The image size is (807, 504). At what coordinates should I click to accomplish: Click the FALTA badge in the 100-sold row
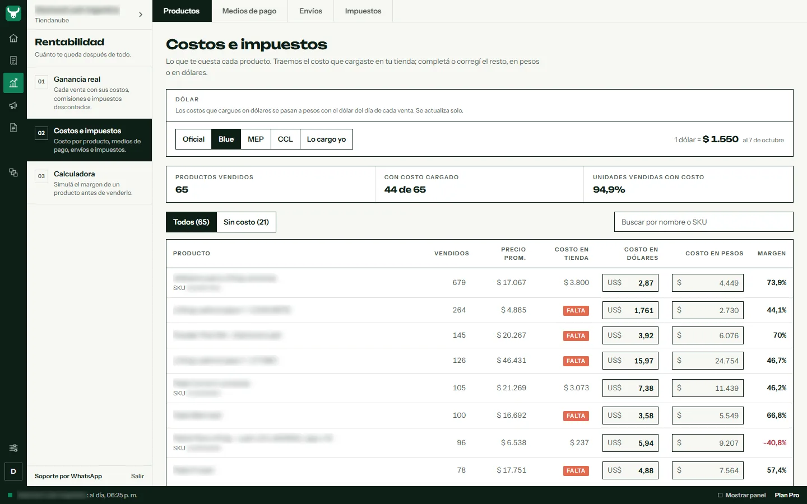[576, 416]
